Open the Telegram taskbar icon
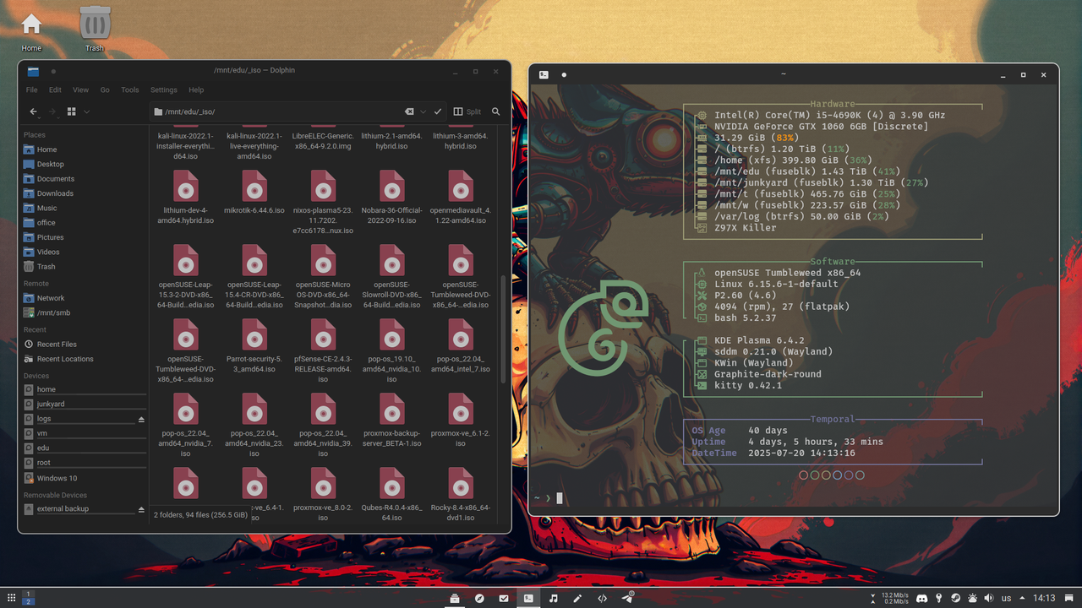 pos(627,598)
